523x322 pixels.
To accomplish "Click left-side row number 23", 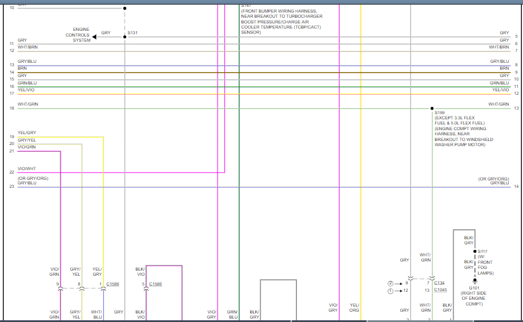I will click(12, 186).
